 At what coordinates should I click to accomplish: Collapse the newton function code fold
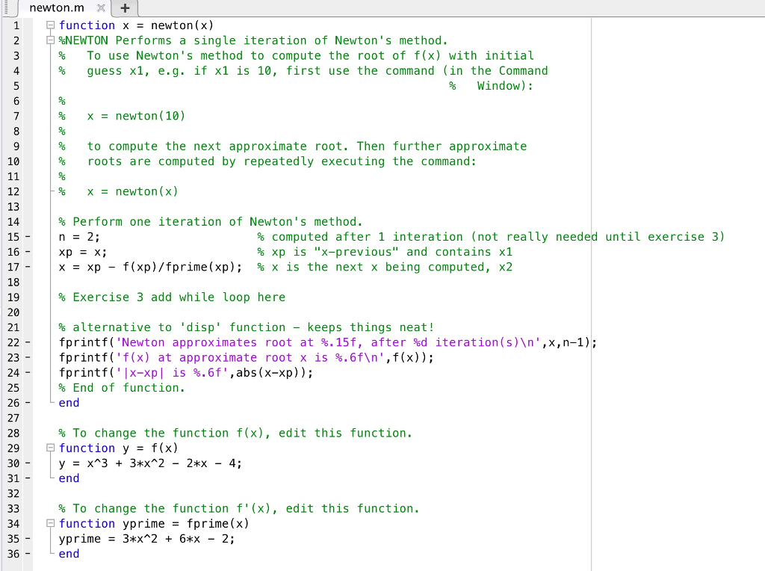[49, 25]
